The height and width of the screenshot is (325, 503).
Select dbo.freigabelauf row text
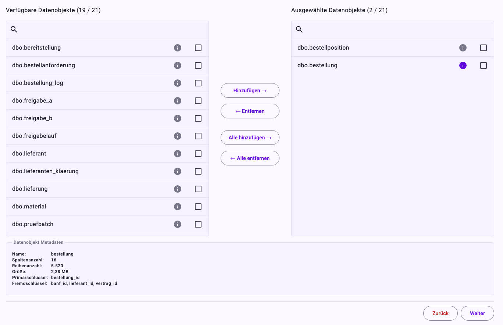(x=34, y=136)
